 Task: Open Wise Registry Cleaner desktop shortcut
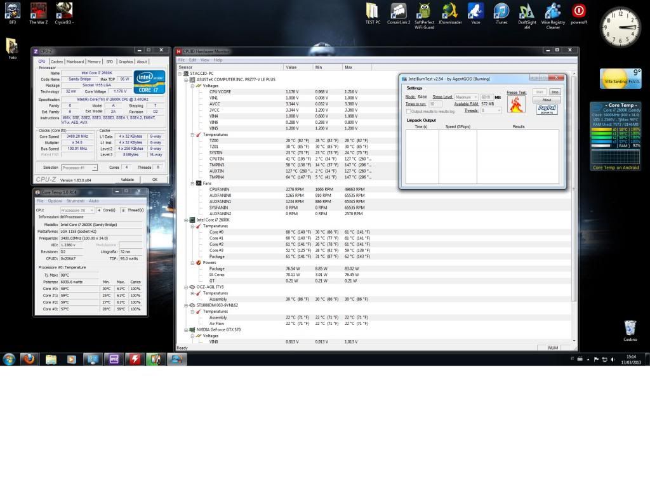point(553,11)
